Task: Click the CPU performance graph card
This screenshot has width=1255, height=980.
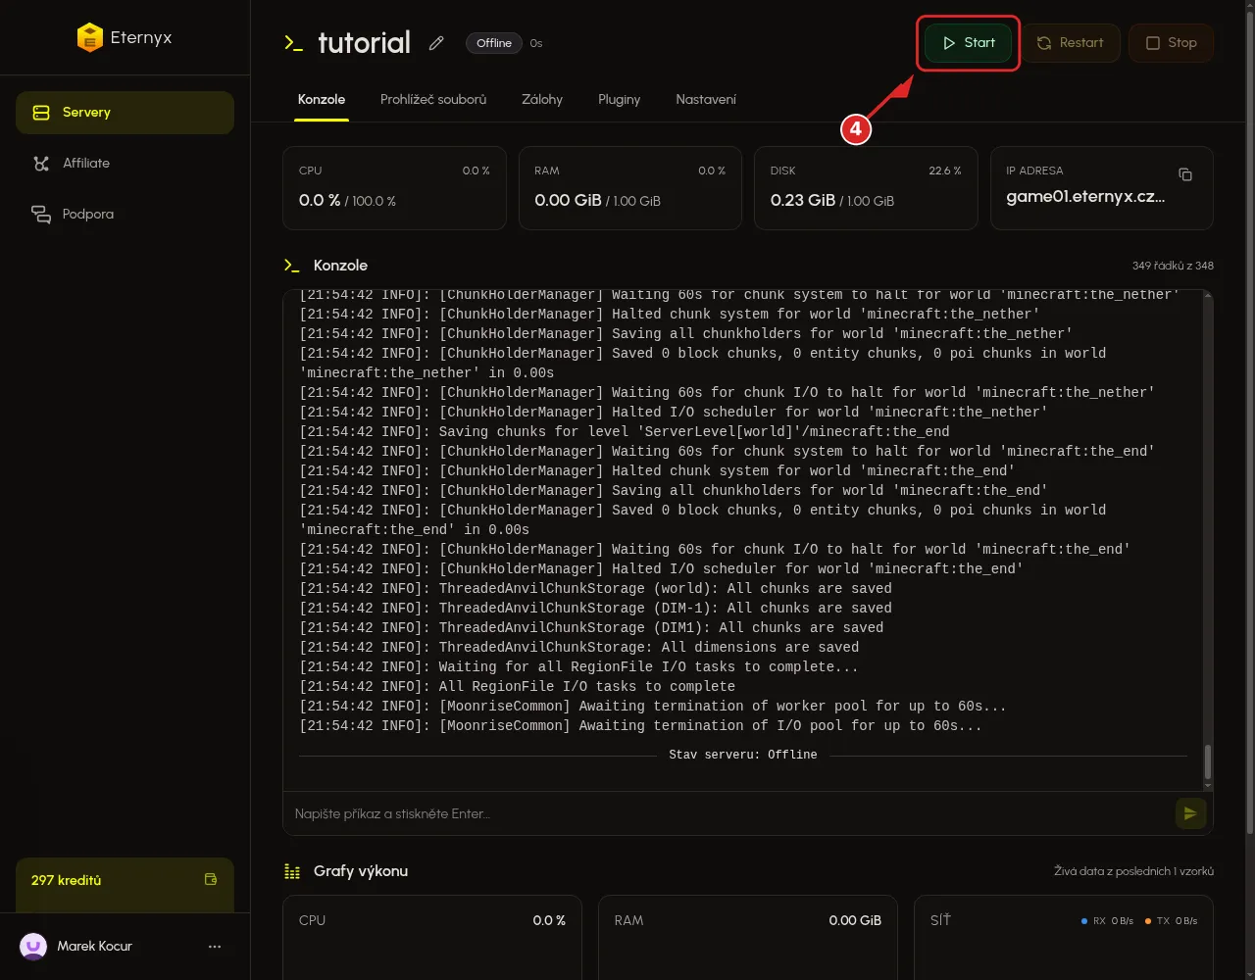Action: [432, 938]
